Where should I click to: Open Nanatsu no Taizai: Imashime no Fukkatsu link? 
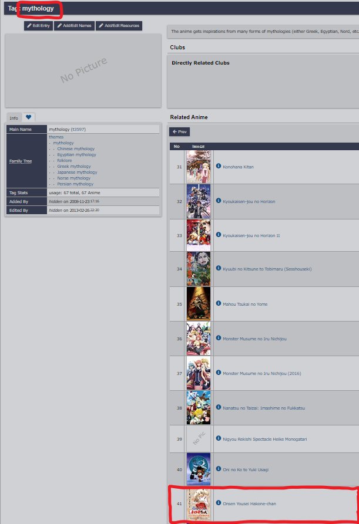[x=264, y=408]
